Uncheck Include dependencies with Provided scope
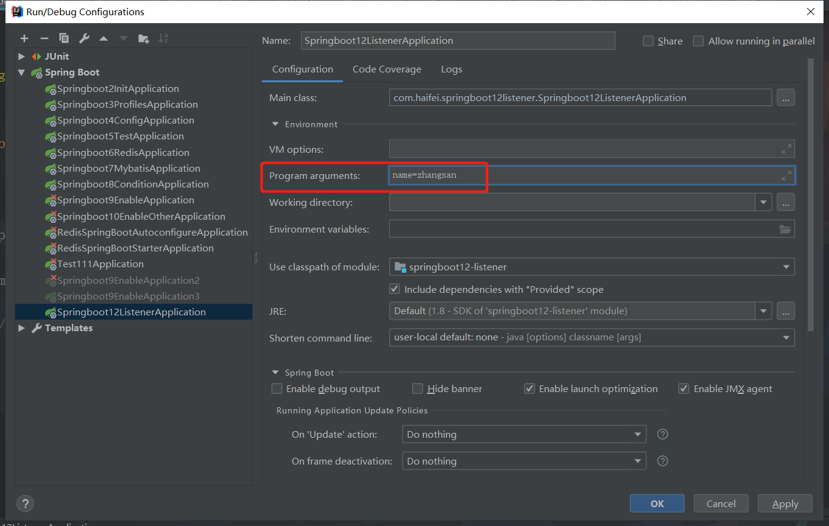 pos(395,289)
